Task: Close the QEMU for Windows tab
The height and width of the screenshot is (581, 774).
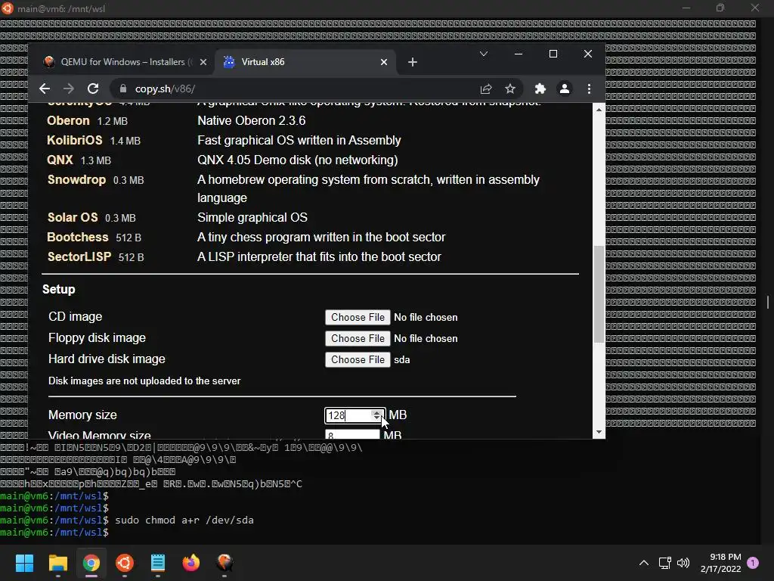Action: (203, 62)
